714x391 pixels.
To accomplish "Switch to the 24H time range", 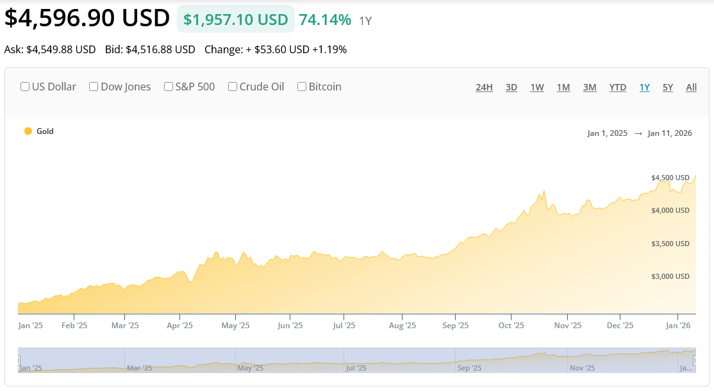I will pos(484,87).
